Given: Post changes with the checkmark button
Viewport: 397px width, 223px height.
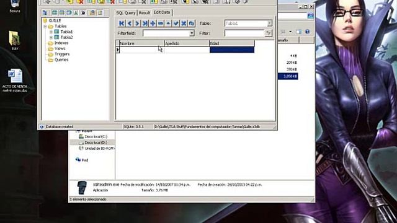Looking at the screenshot, I should 176,24.
